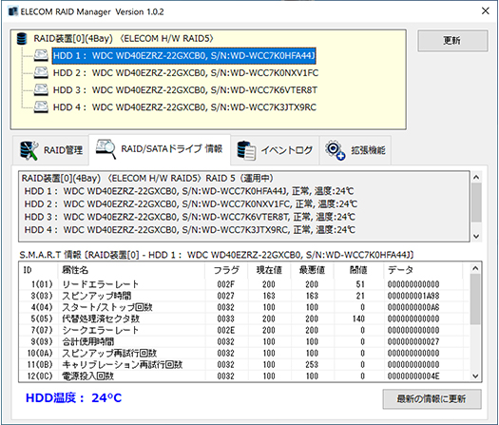
Task: Click the 最悪値 column header
Action: 312,270
